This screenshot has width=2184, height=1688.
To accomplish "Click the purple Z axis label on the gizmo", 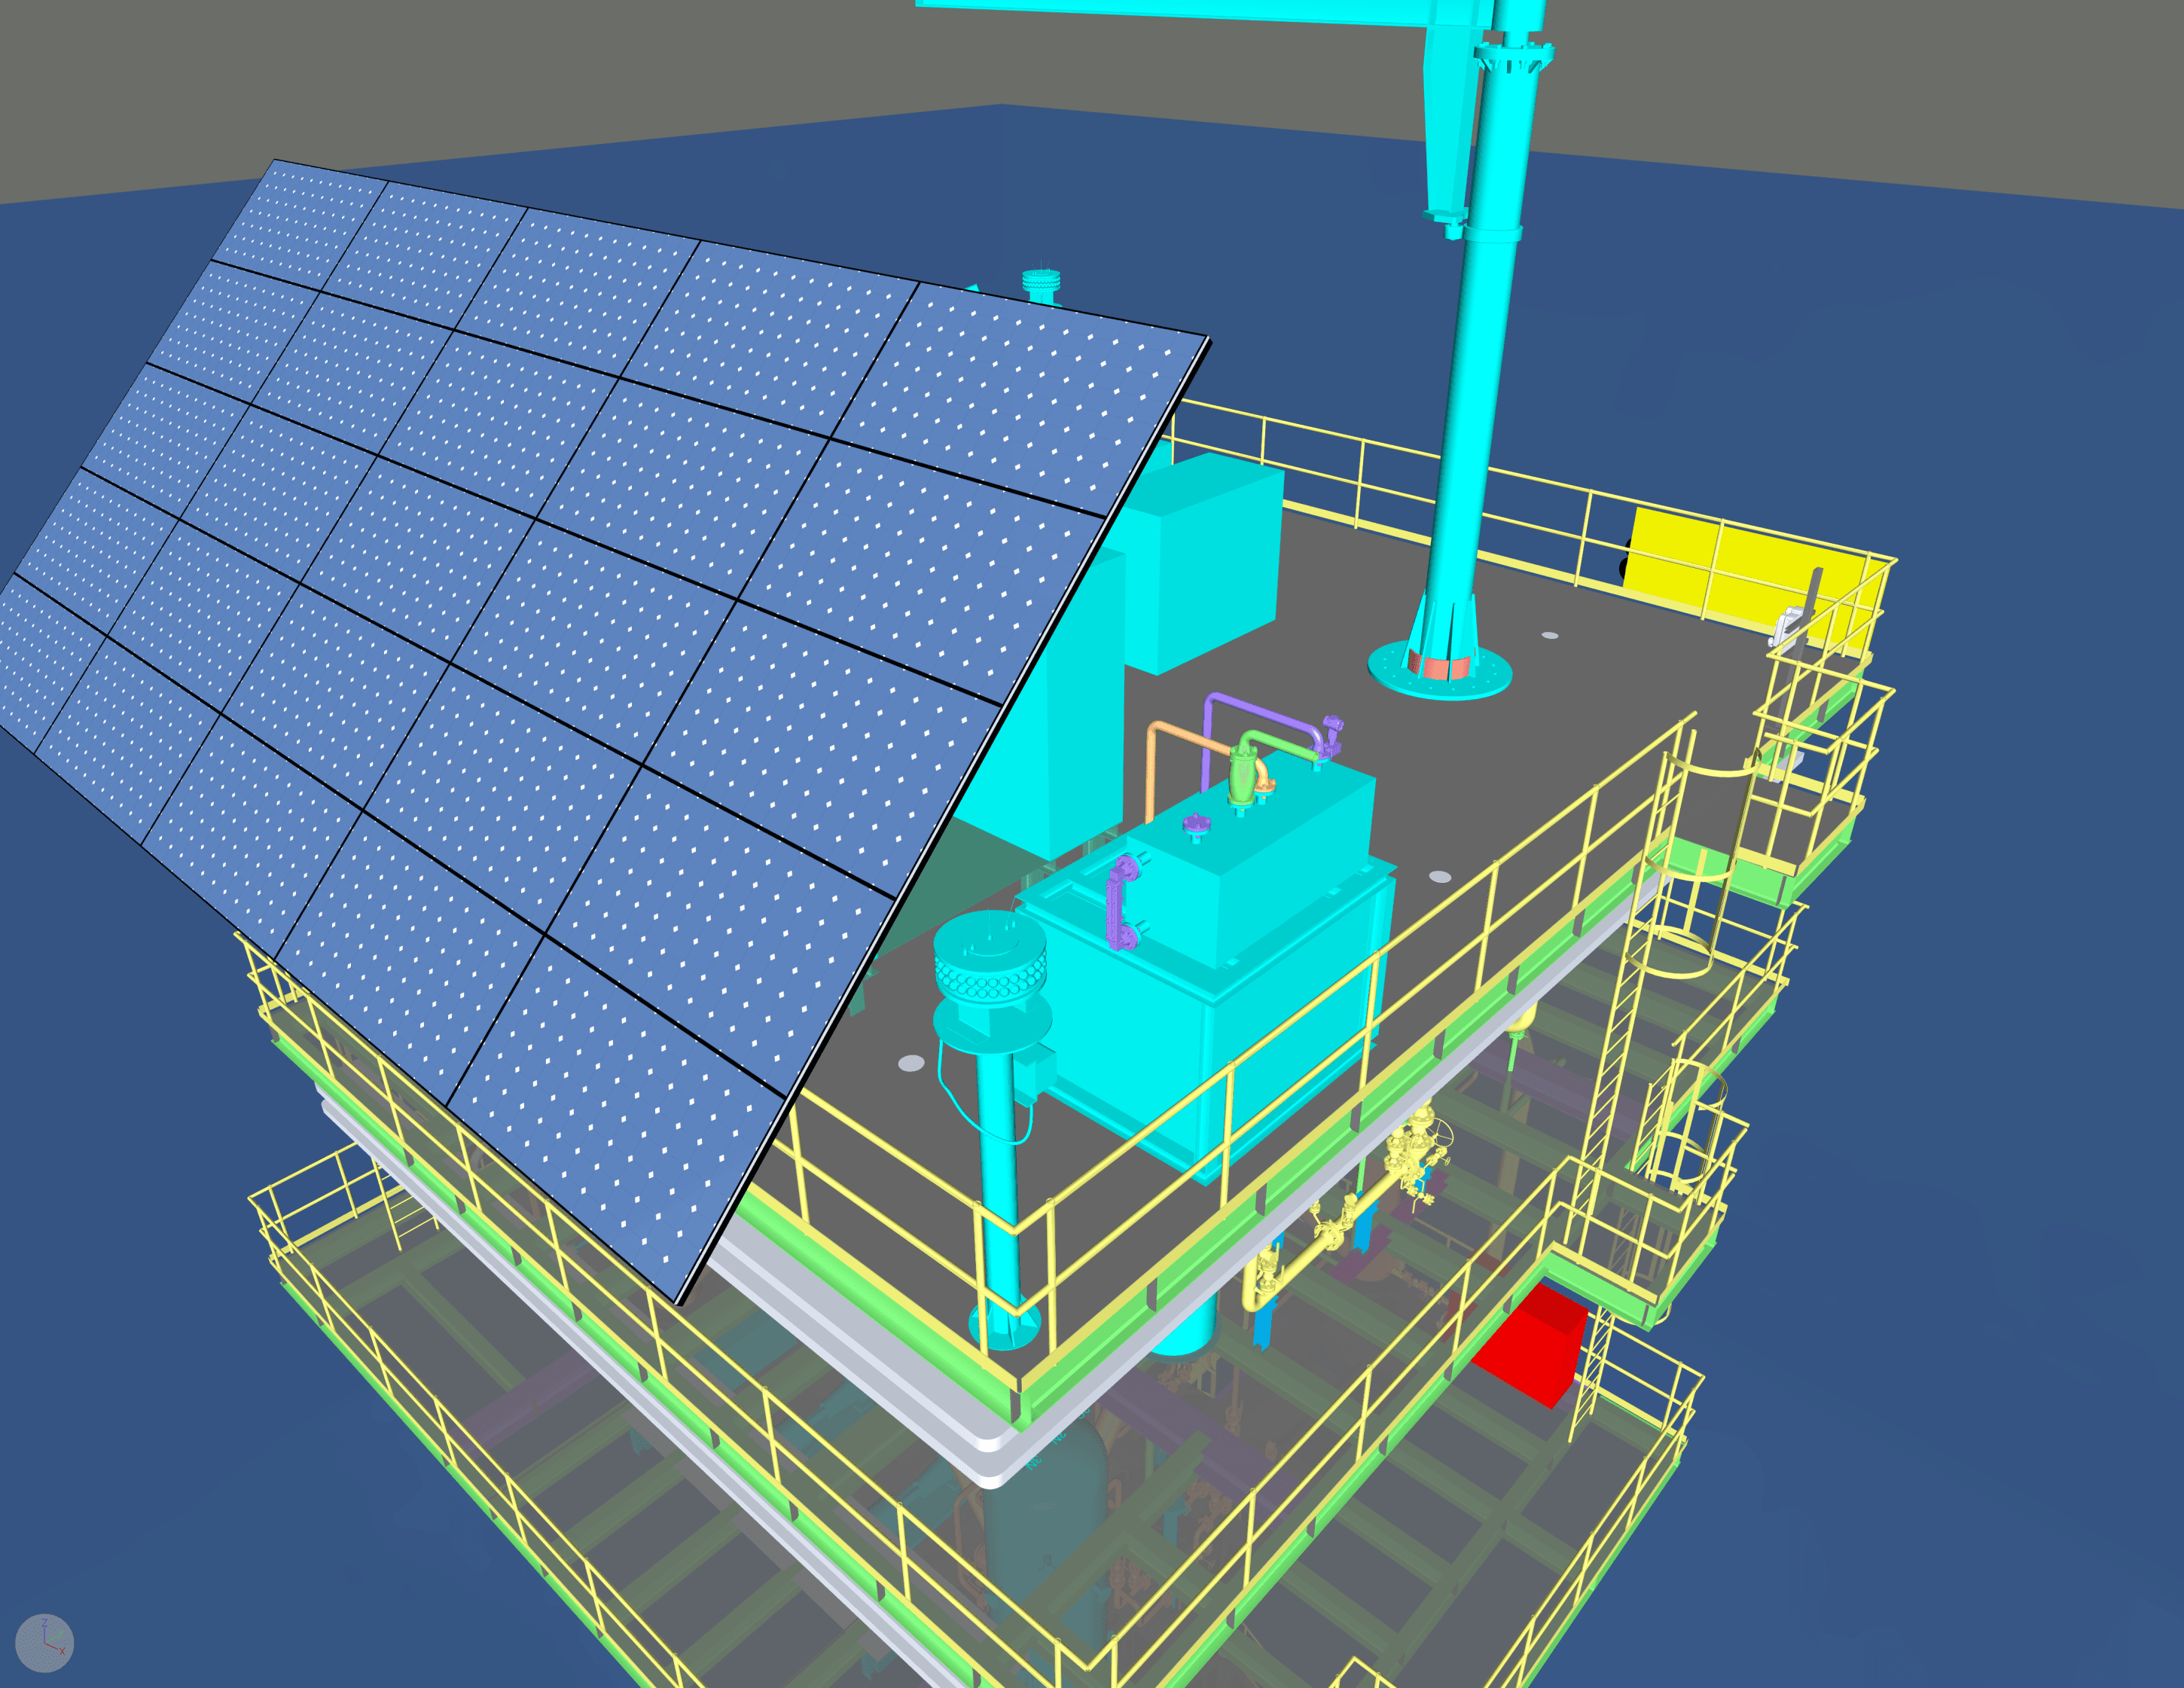I will point(44,1625).
